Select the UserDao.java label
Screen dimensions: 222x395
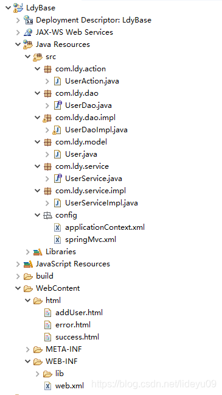88,105
